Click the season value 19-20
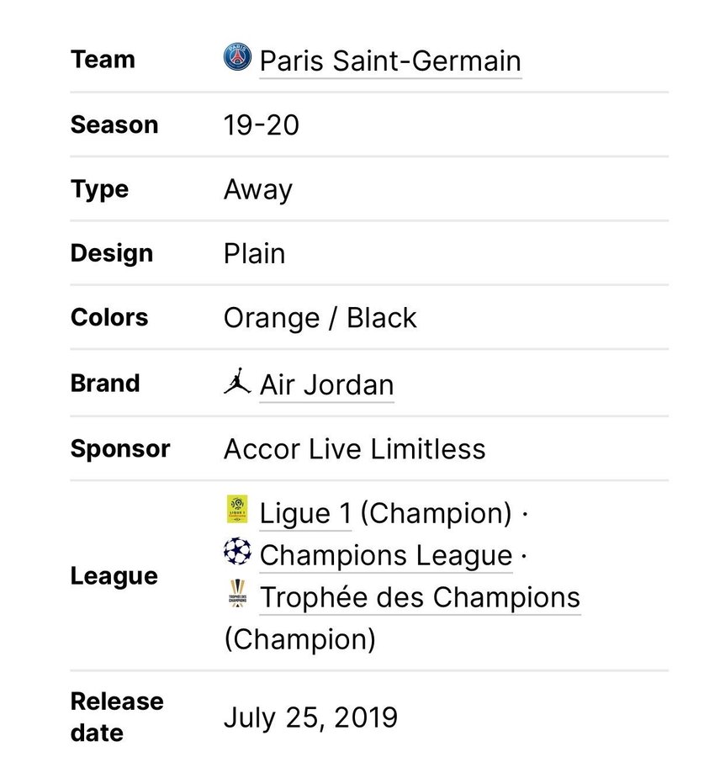The image size is (704, 757). [262, 125]
